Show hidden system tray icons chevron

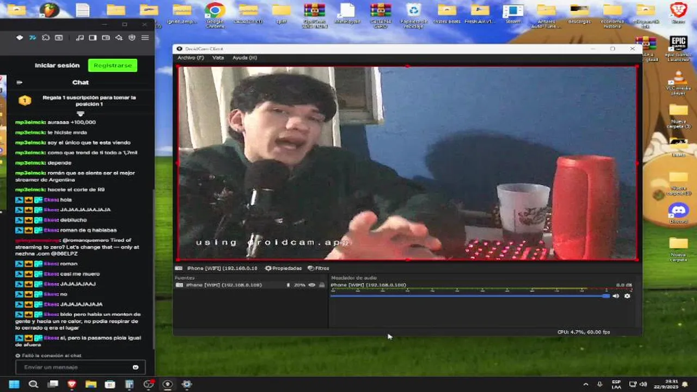(586, 384)
